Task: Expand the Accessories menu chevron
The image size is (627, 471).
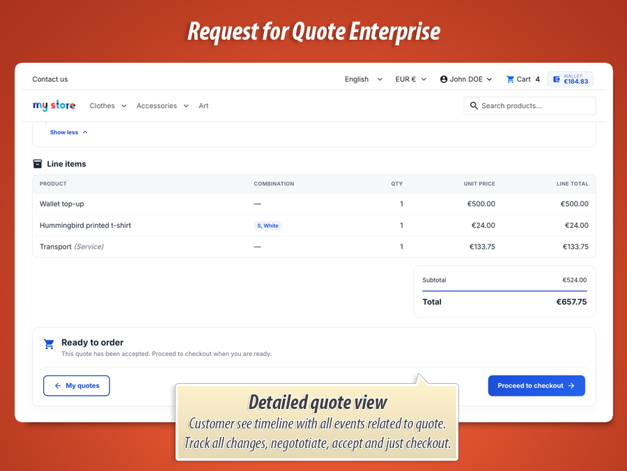Action: point(186,106)
